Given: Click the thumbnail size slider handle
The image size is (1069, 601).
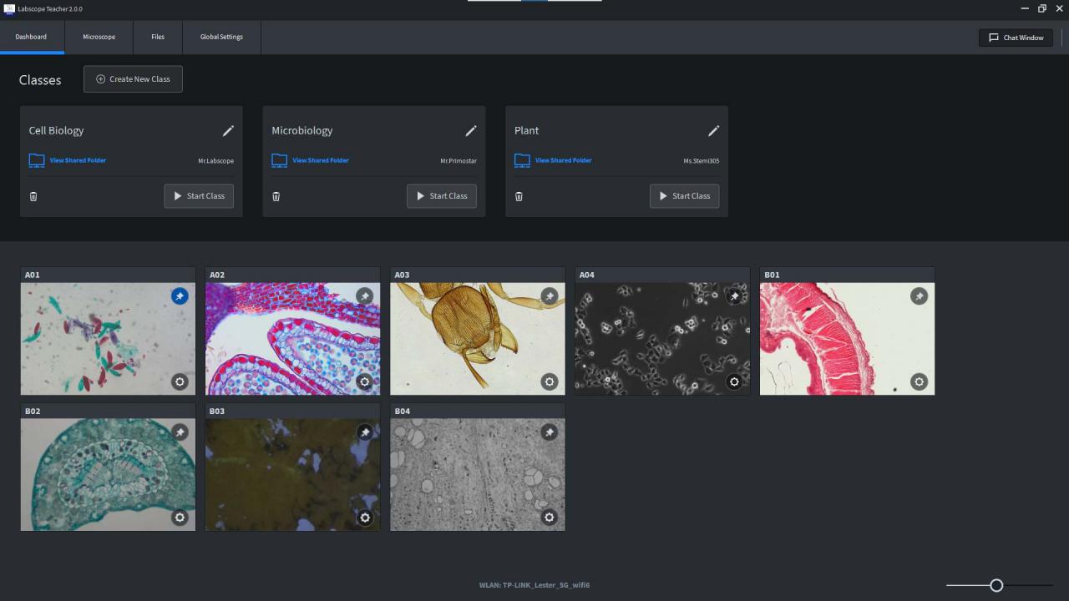Looking at the screenshot, I should 996,585.
